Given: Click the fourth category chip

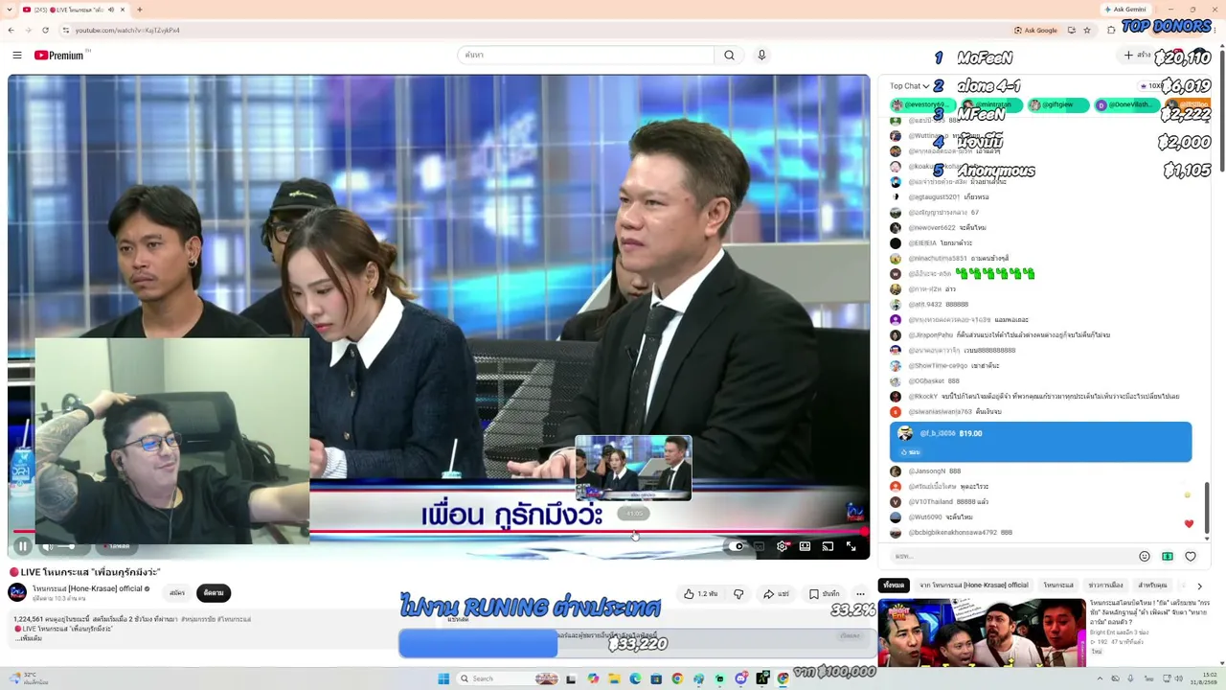Looking at the screenshot, I should [x=1106, y=586].
